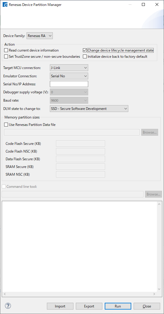The height and width of the screenshot is (314, 164).
Task: Click the SRAM NSC (KB) field
Action: click(x=81, y=174)
